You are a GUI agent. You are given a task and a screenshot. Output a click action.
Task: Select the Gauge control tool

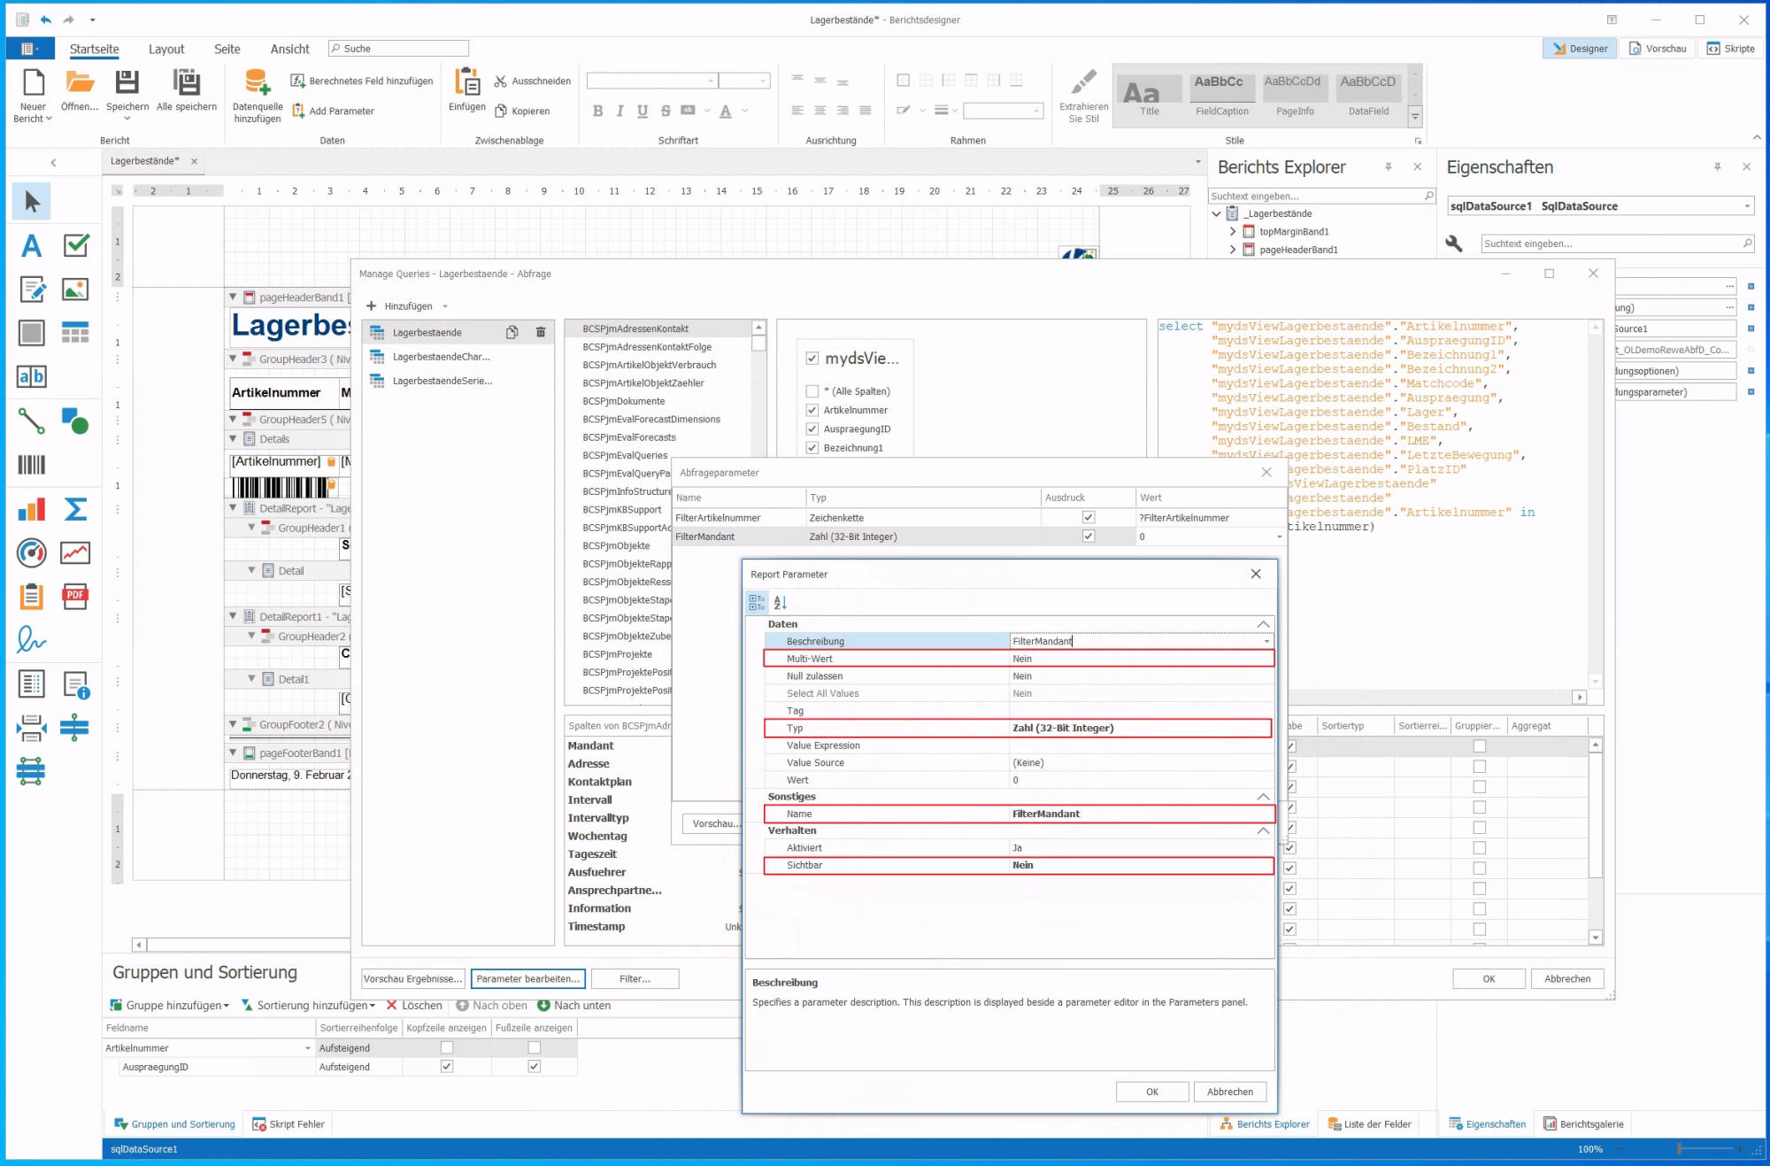tap(31, 552)
